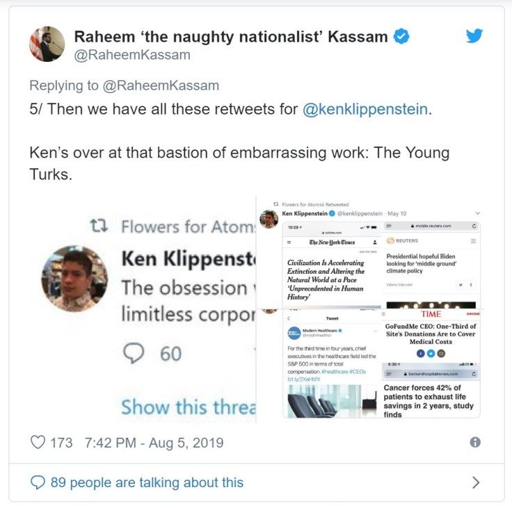The width and height of the screenshot is (512, 508).
Task: Open Ken Klippenstein's large profile photo
Action: pyautogui.click(x=75, y=279)
